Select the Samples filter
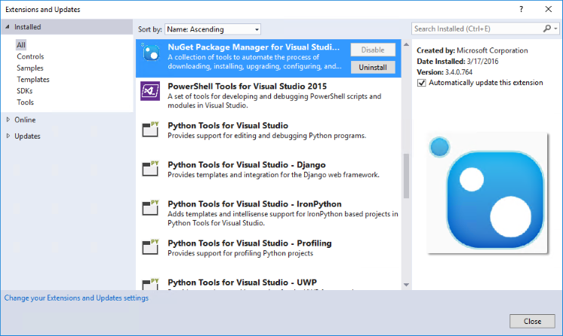563x336 pixels. (29, 68)
